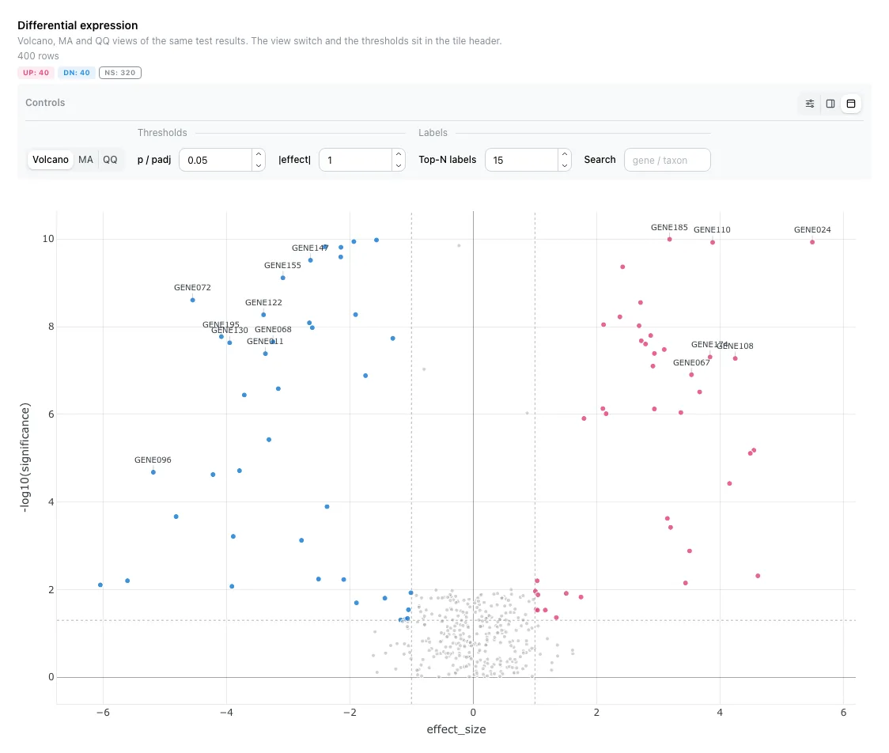The image size is (889, 753).
Task: Click the Controls panel title
Action: [45, 103]
